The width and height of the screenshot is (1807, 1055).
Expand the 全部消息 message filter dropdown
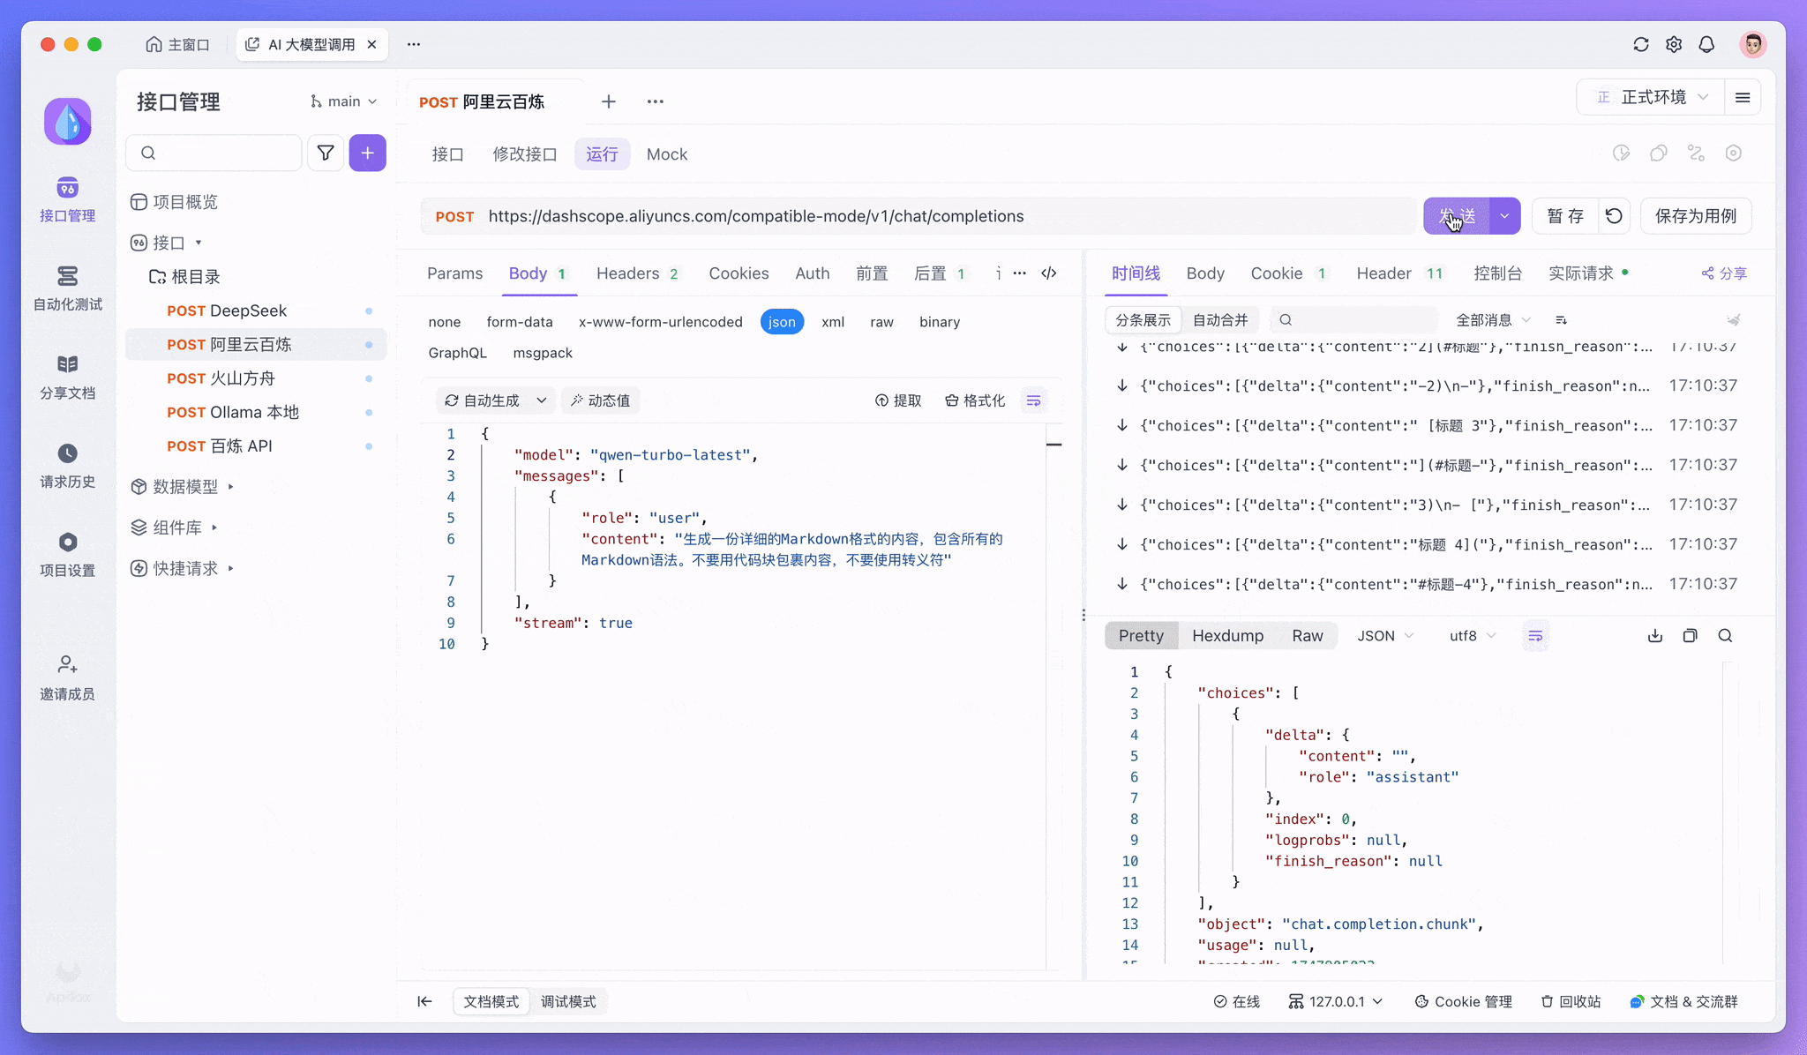(x=1491, y=319)
